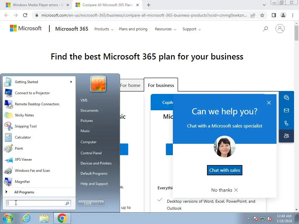
Task: Open Internet Explorer from taskbar
Action: pos(26,218)
